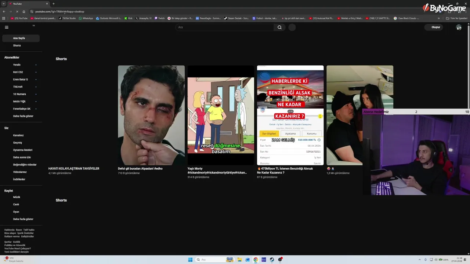Stop loading the page with X button
Screen dimensions: 470x264
click(17, 11)
